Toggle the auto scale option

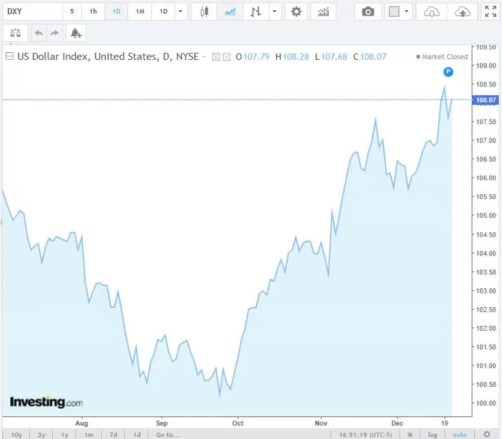(459, 434)
